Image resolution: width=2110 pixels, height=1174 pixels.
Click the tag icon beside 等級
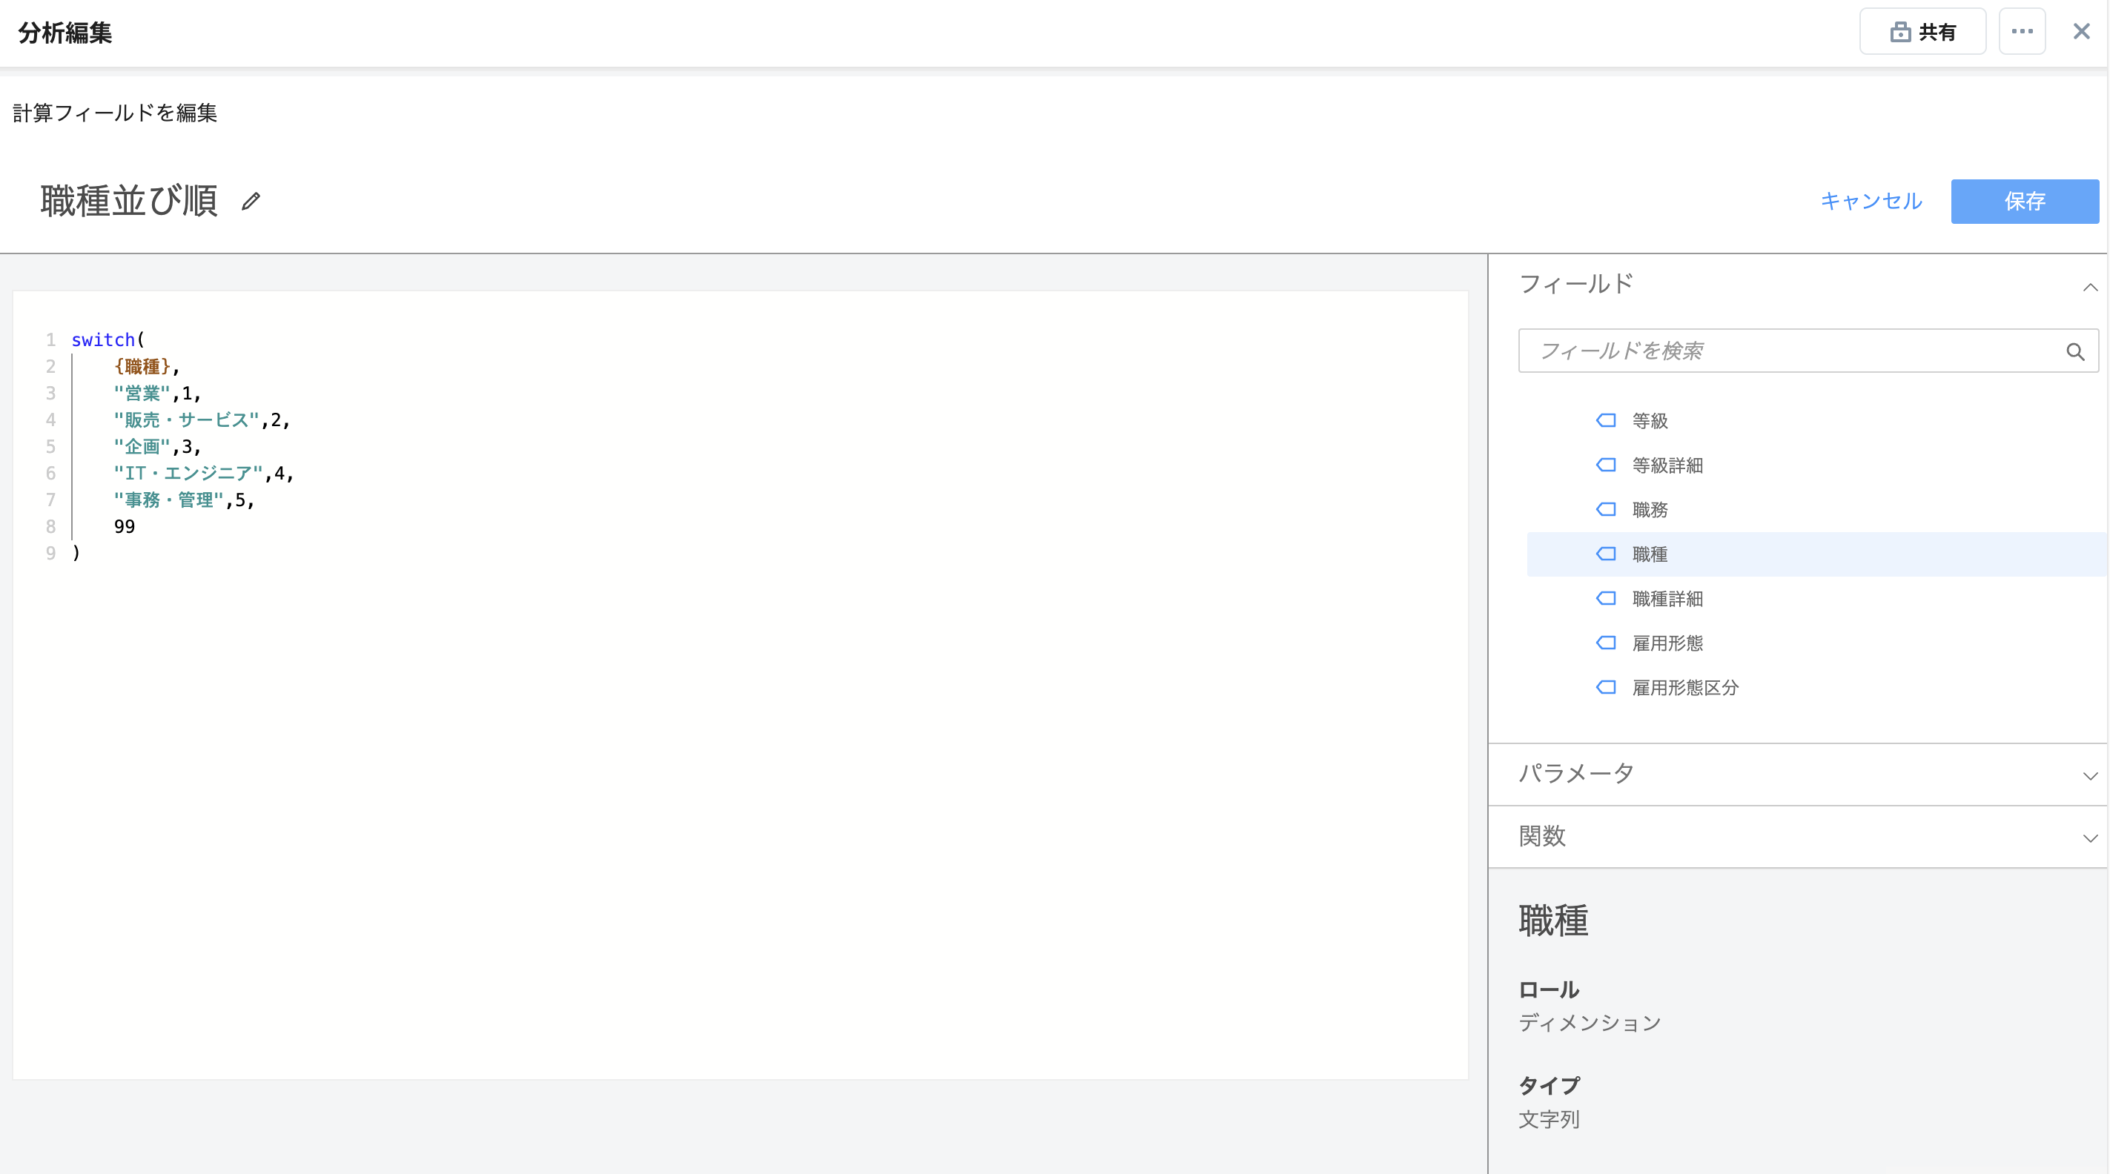pos(1605,421)
